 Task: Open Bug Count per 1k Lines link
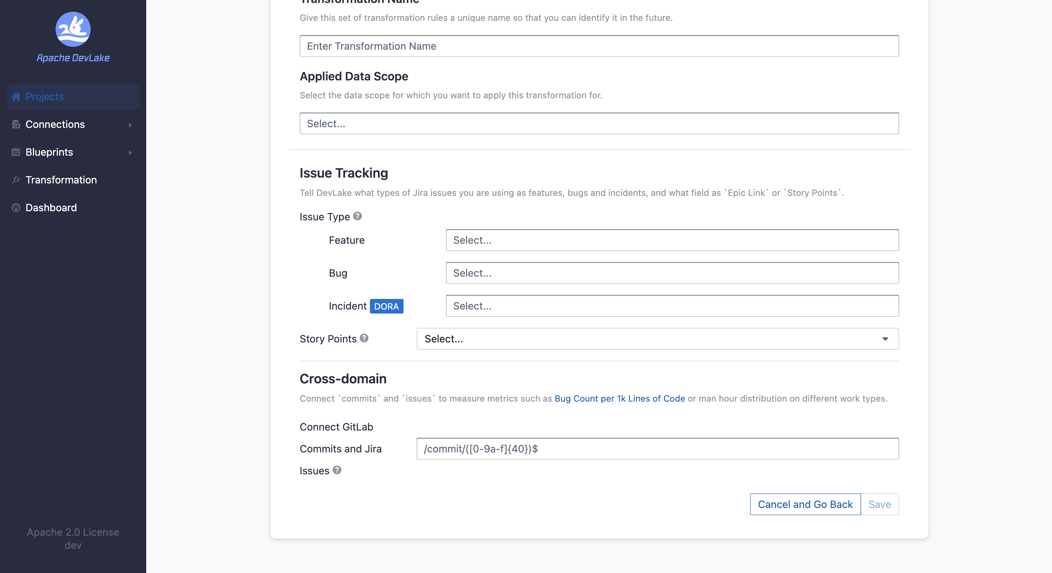[619, 398]
